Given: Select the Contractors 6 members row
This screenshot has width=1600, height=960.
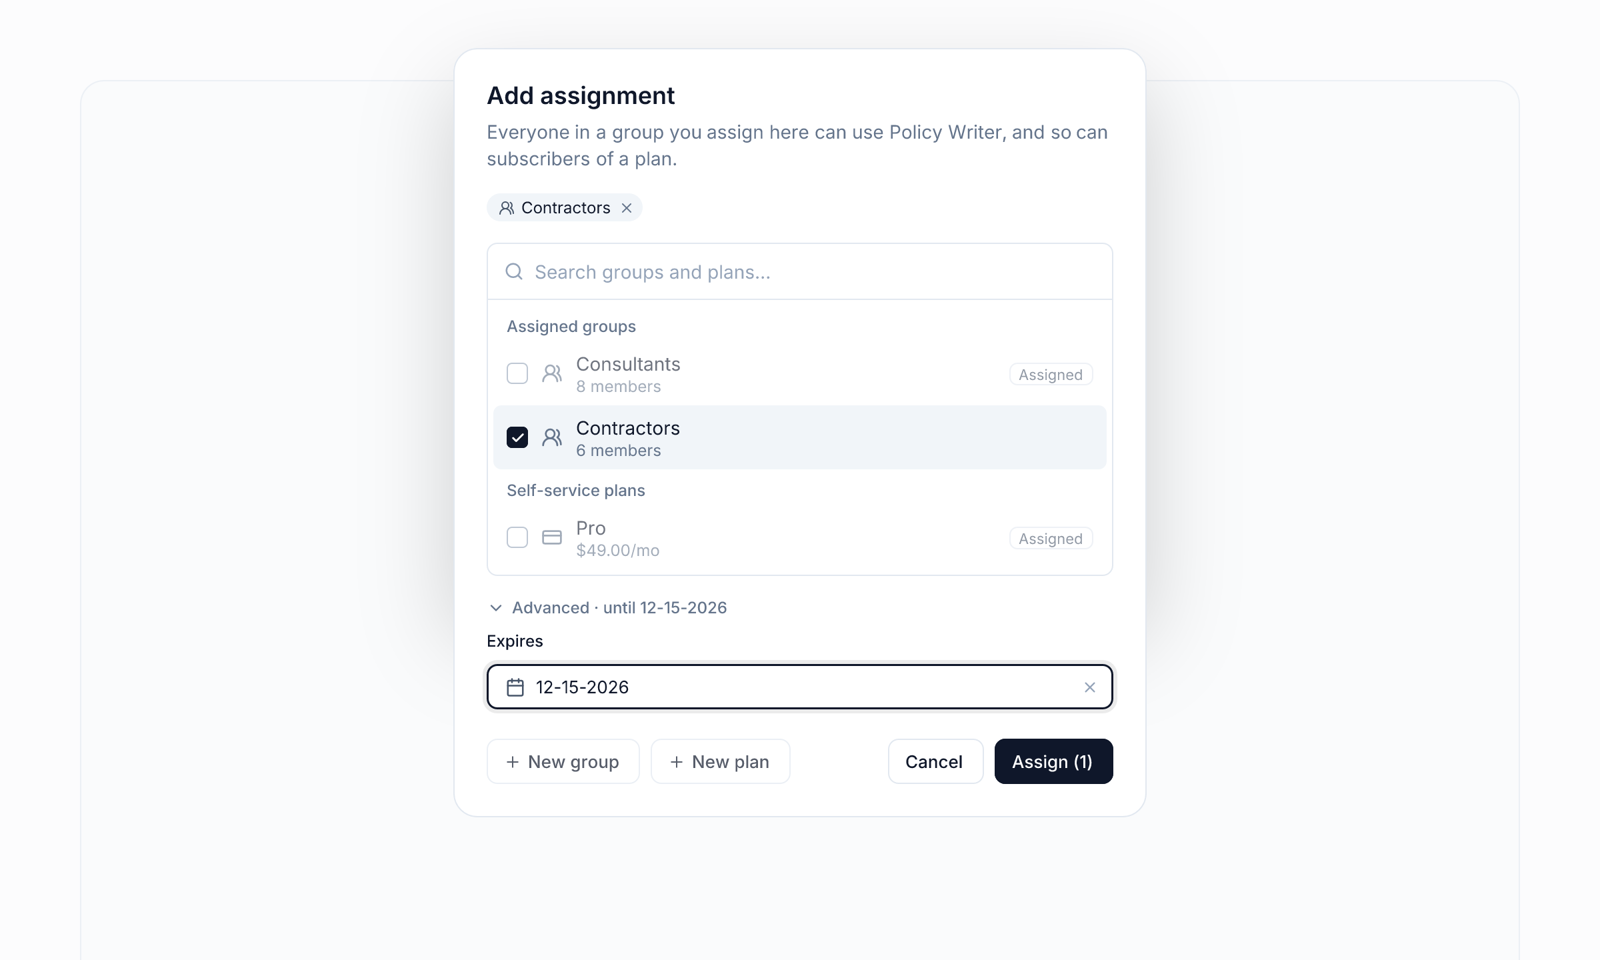Looking at the screenshot, I should (x=800, y=437).
